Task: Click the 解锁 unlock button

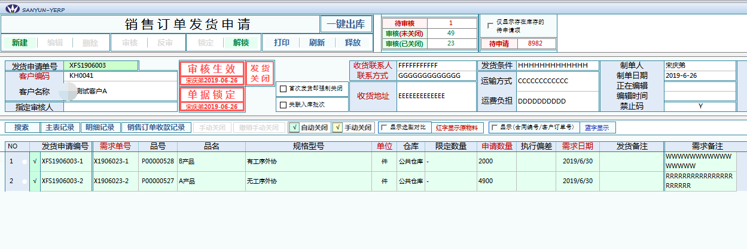Action: [241, 42]
